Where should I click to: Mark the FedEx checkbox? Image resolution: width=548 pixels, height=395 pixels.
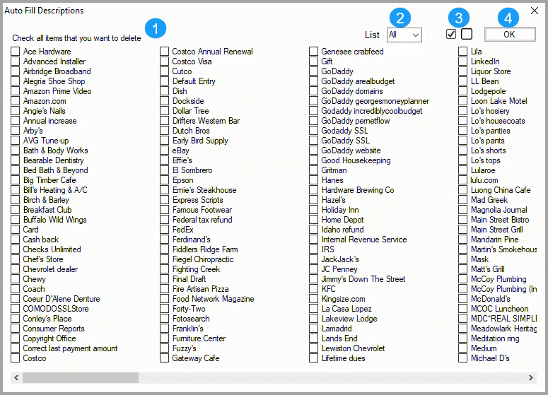click(164, 230)
